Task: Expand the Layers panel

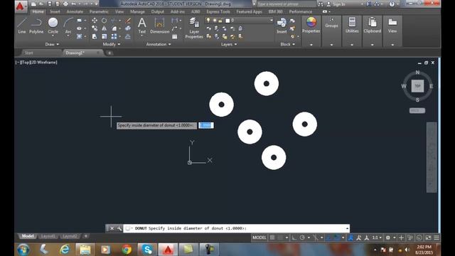Action: 229,44
